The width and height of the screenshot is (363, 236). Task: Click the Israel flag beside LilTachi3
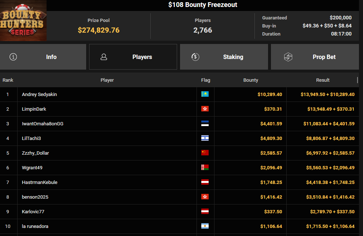coord(205,138)
